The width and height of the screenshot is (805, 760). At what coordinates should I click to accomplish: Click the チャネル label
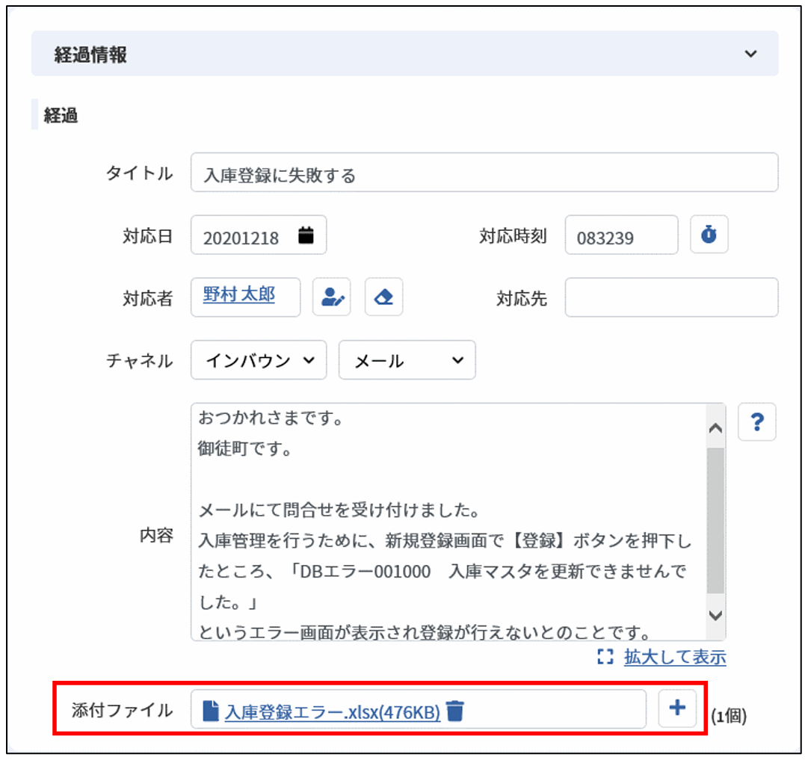tap(139, 360)
